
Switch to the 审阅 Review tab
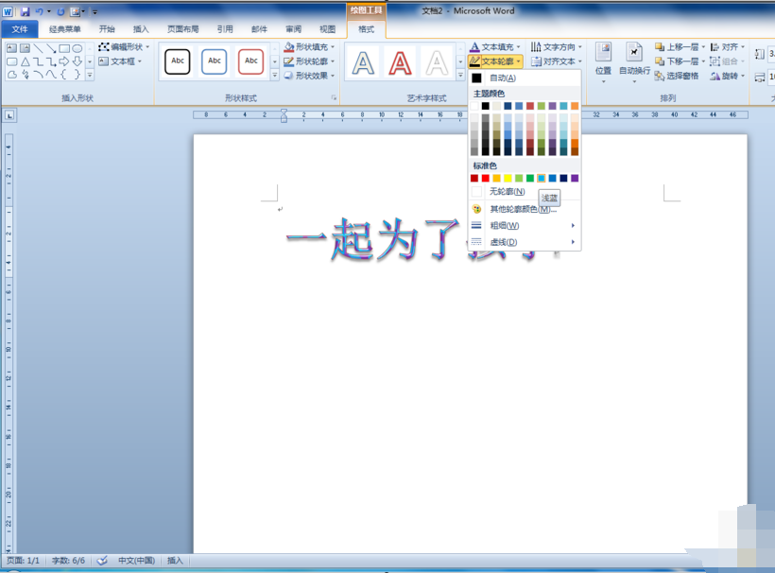[294, 29]
